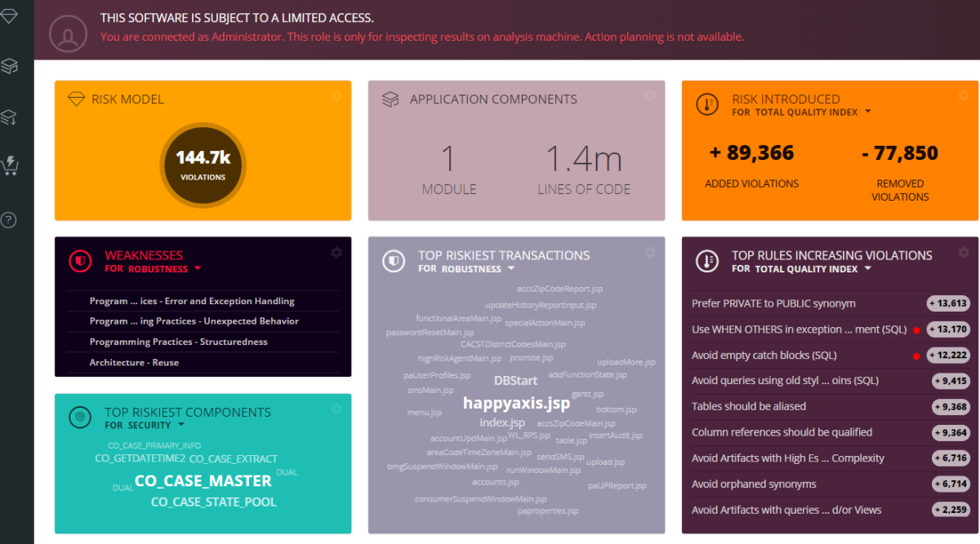Click the layers download sidebar icon
This screenshot has width=980, height=544.
pos(9,117)
